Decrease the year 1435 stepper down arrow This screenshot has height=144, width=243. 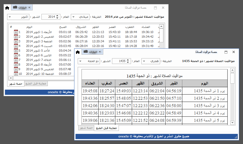[x=128, y=62]
